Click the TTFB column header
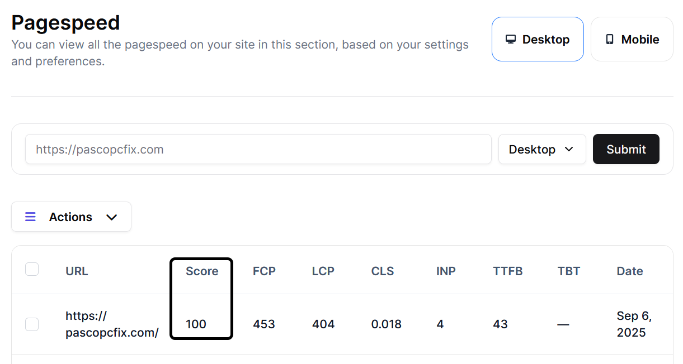 tap(508, 271)
